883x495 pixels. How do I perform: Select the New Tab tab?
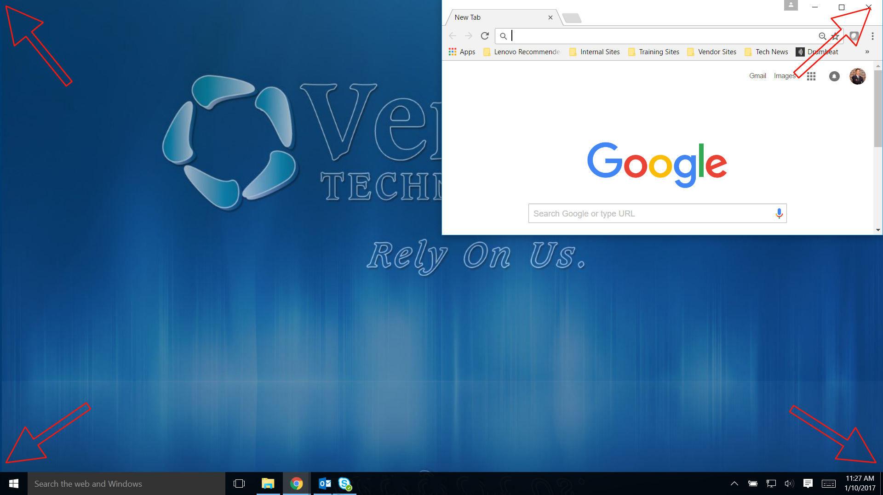pyautogui.click(x=497, y=17)
